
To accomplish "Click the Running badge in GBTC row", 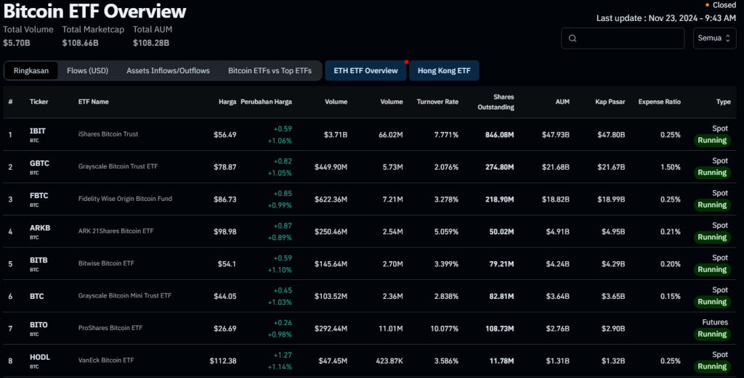I will 712,173.
